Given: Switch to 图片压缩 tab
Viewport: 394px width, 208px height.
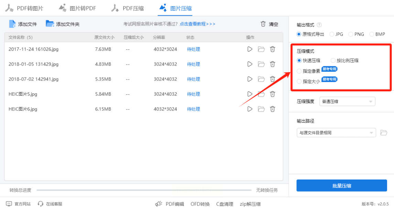Looking at the screenshot, I should point(175,8).
